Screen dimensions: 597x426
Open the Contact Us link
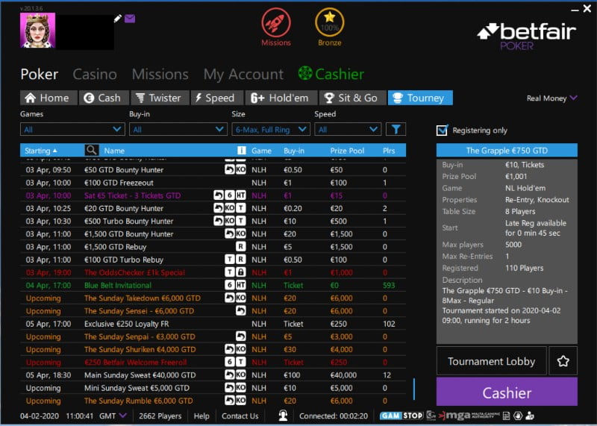[x=240, y=416]
